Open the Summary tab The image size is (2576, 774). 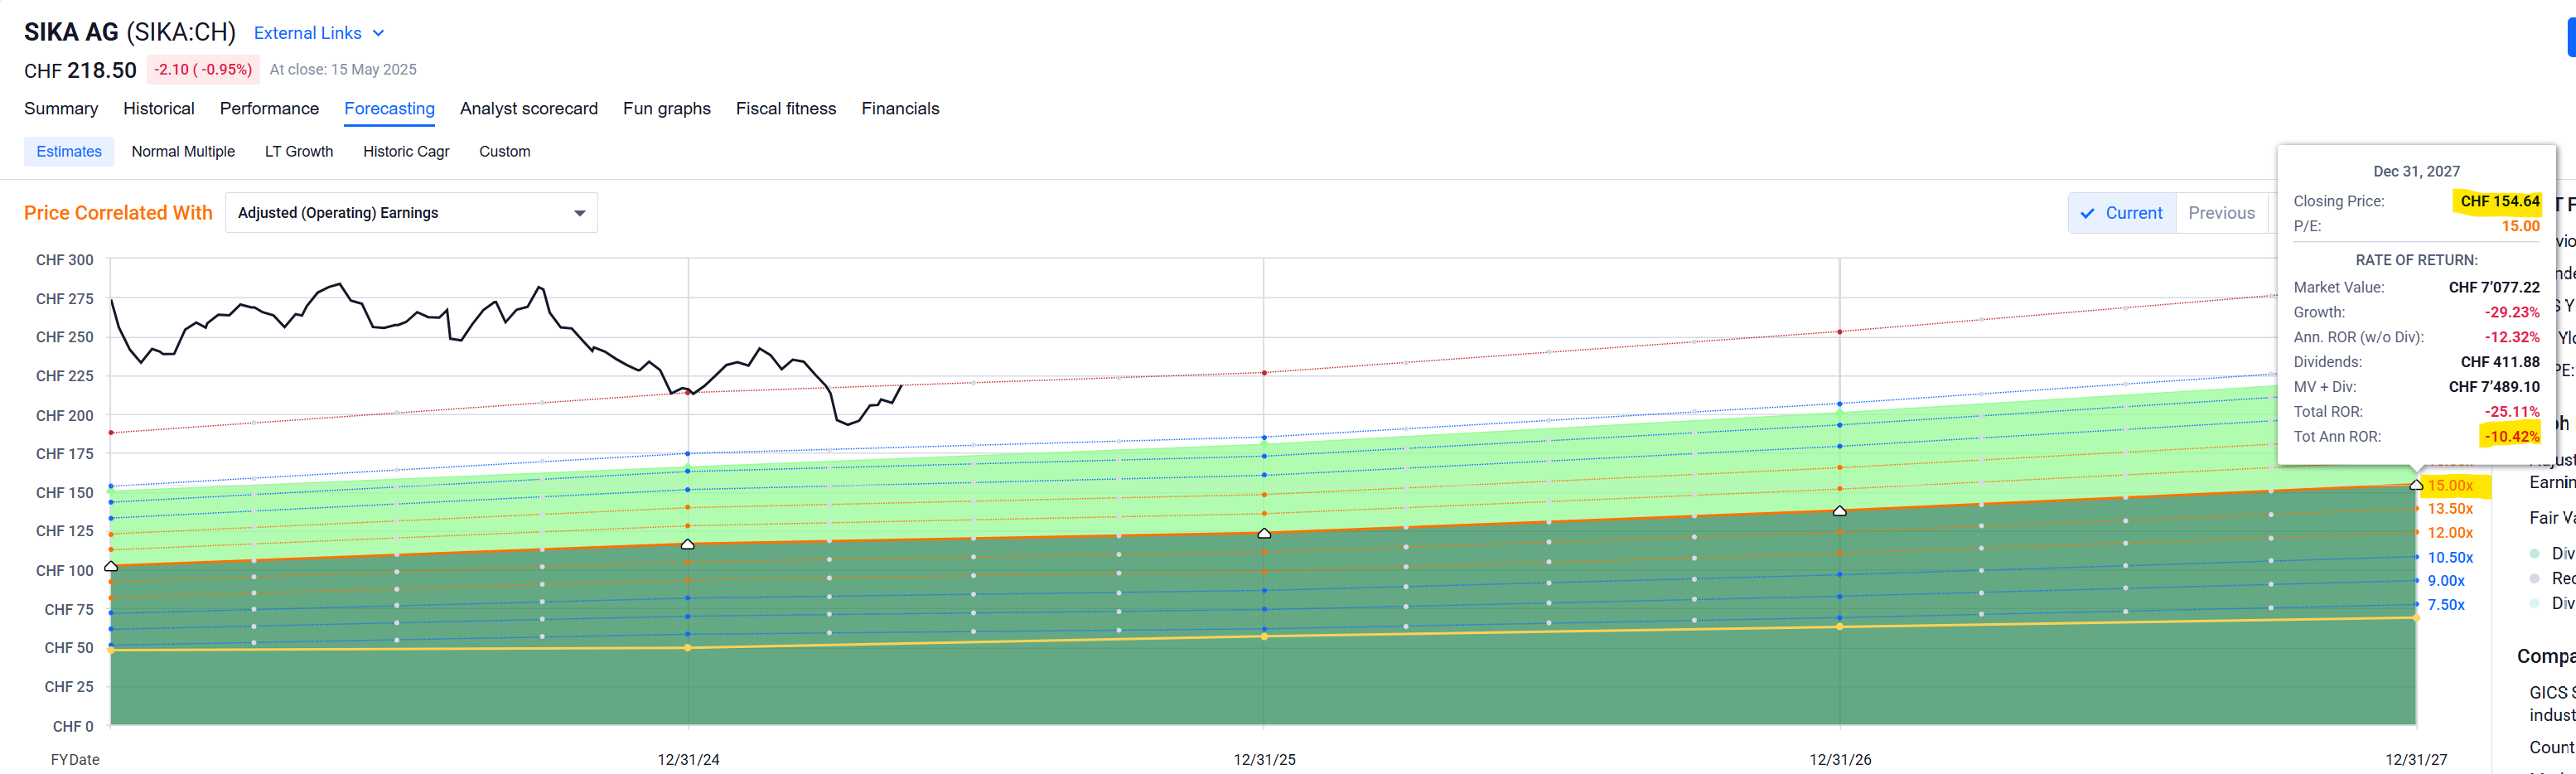[61, 108]
